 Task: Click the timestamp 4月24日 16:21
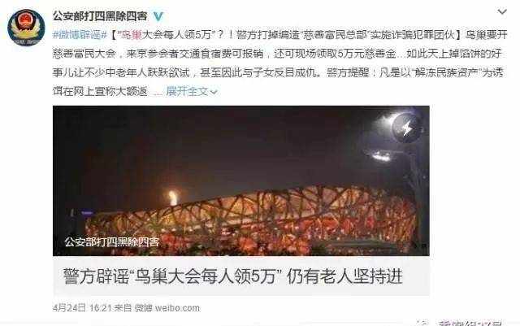coord(82,308)
